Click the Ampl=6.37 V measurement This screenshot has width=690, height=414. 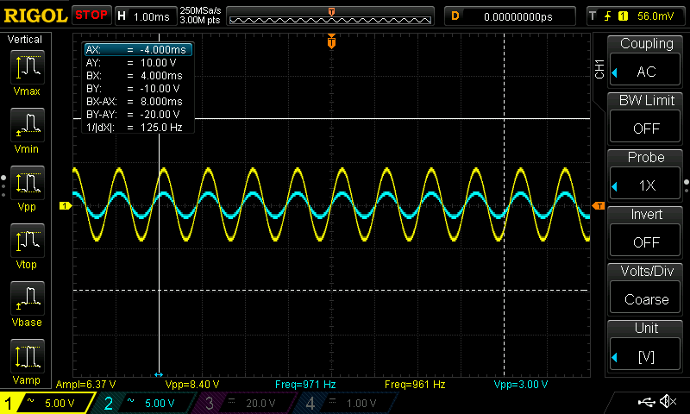click(85, 385)
